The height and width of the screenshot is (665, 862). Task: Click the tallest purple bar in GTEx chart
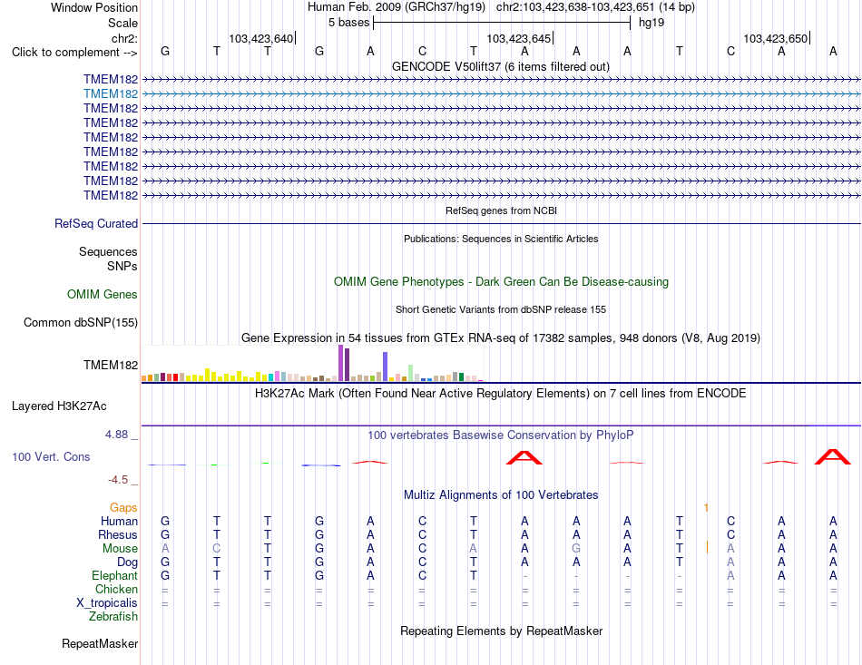[x=341, y=363]
